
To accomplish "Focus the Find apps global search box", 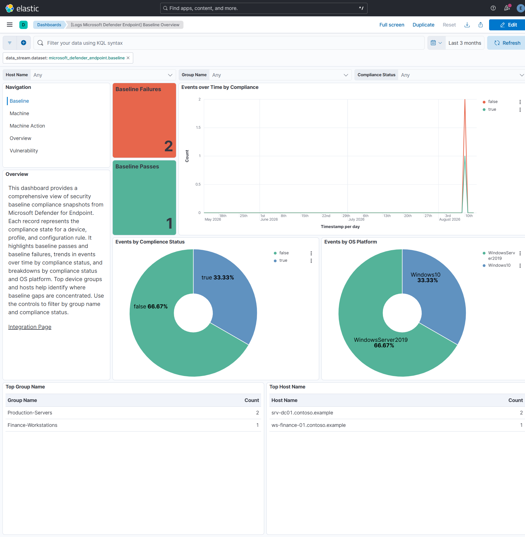I will pos(264,8).
